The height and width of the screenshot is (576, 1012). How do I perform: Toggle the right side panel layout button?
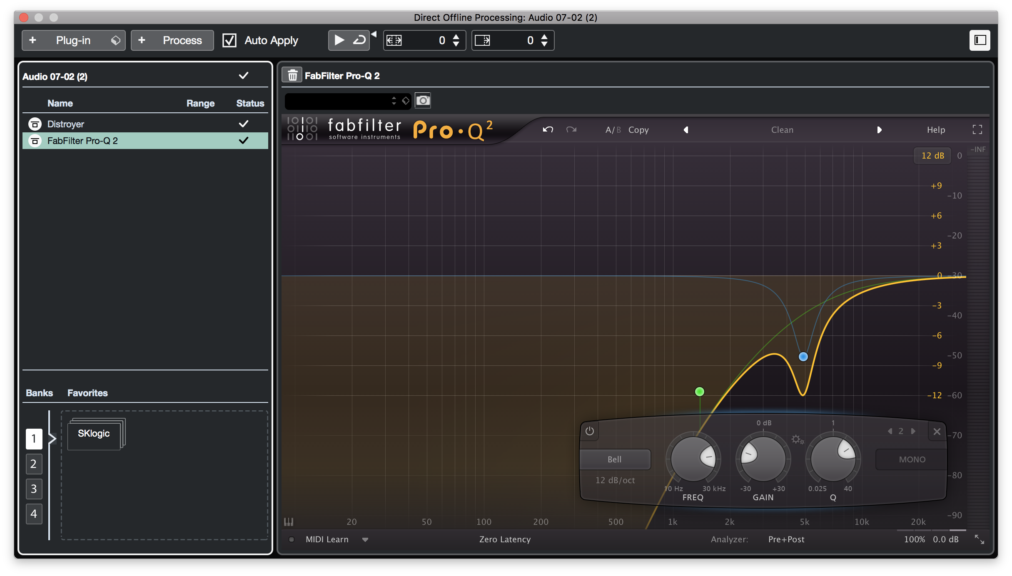point(980,40)
